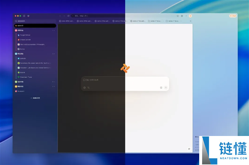Screen dimensions: 249x165
Task: Open the orange Chat button at top right
Action: pos(233,16)
